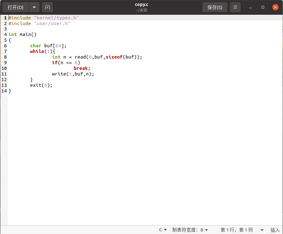Expand the 制表符宽度 tab width dropdown
Viewport: 283px width, 234px height.
(190, 230)
